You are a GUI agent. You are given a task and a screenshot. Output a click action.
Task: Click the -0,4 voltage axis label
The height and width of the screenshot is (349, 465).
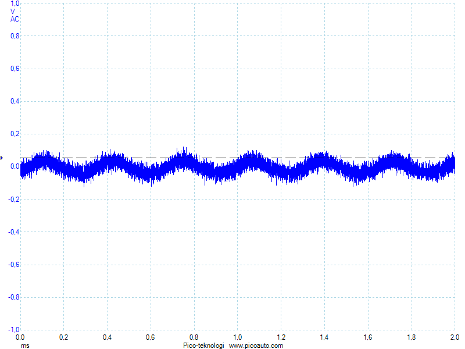pos(14,232)
